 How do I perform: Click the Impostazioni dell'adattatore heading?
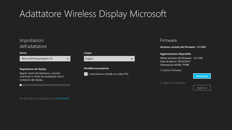click(33, 43)
